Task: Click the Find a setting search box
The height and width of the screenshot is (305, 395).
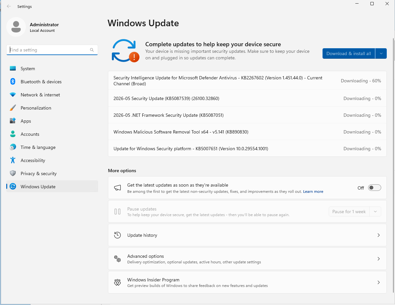Action: [52, 50]
